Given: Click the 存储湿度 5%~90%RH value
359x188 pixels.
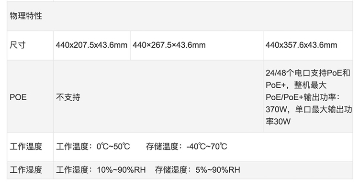Looking at the screenshot, I should click(198, 170).
